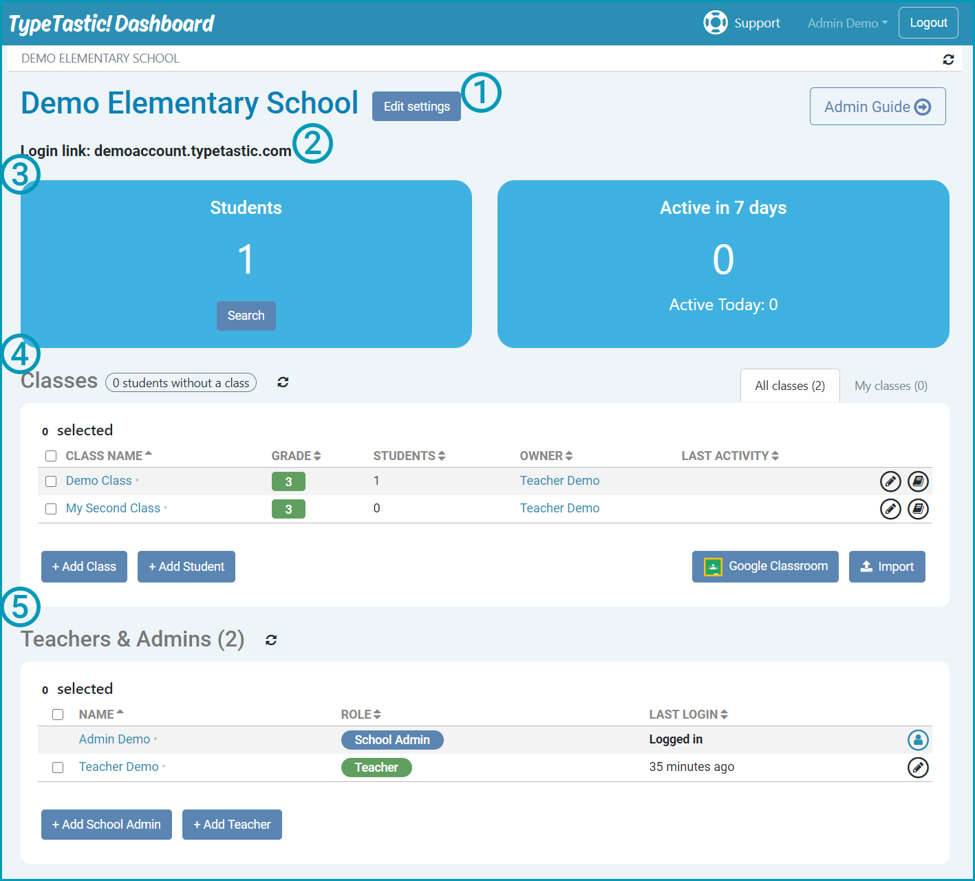
Task: Click the Edit settings button
Action: [x=416, y=107]
